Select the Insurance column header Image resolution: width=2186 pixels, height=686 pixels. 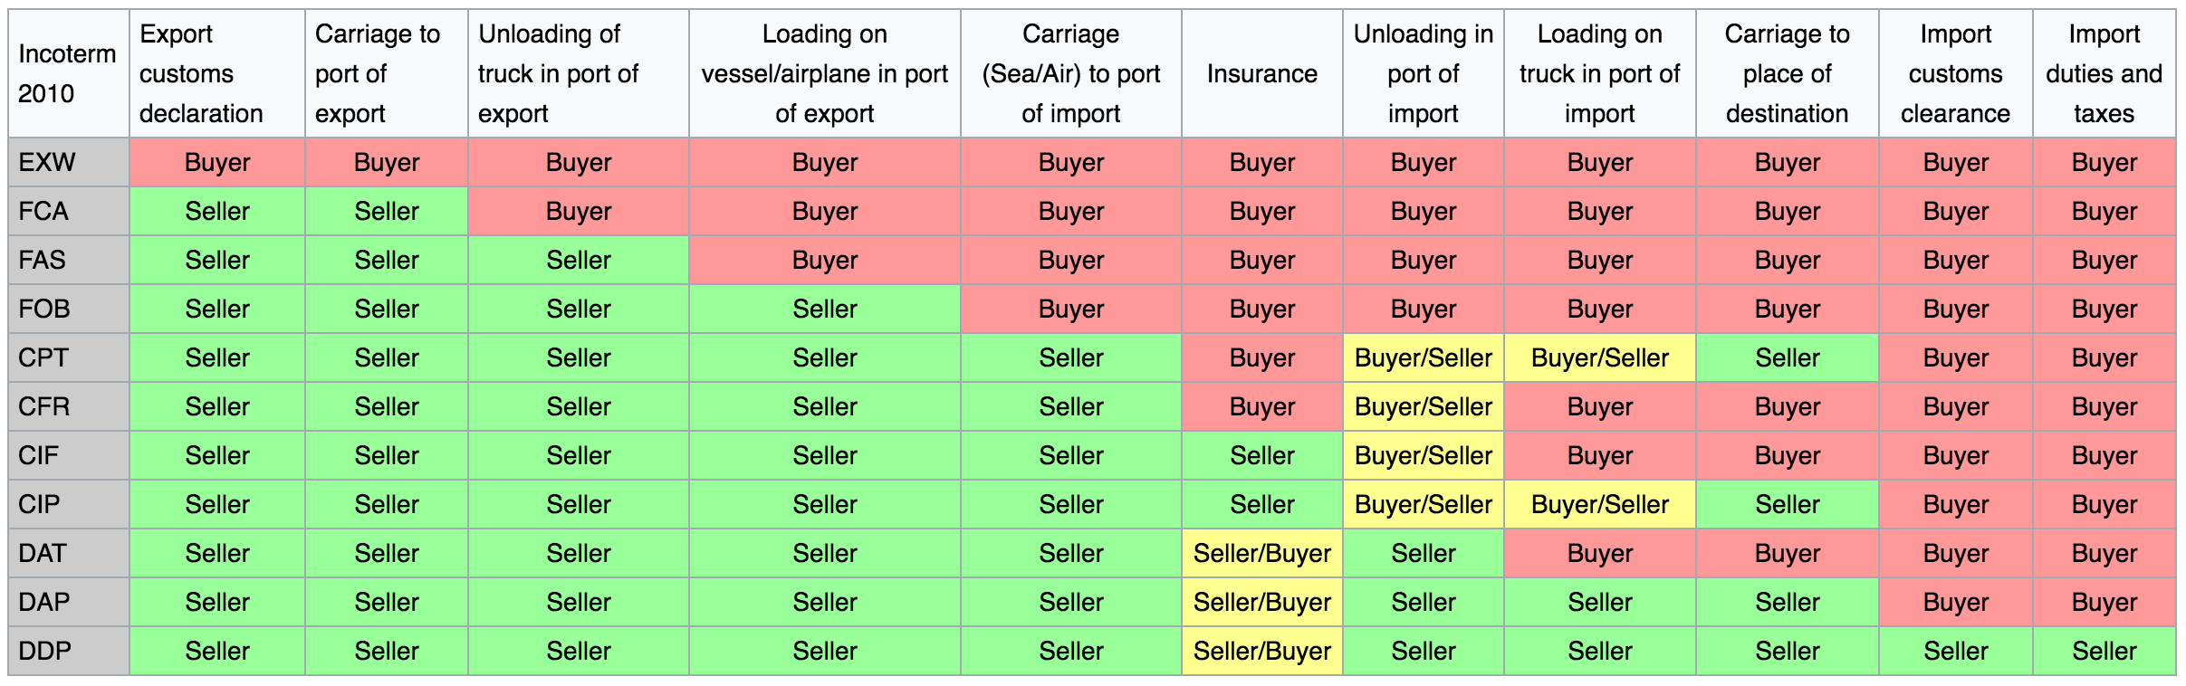pyautogui.click(x=1262, y=73)
